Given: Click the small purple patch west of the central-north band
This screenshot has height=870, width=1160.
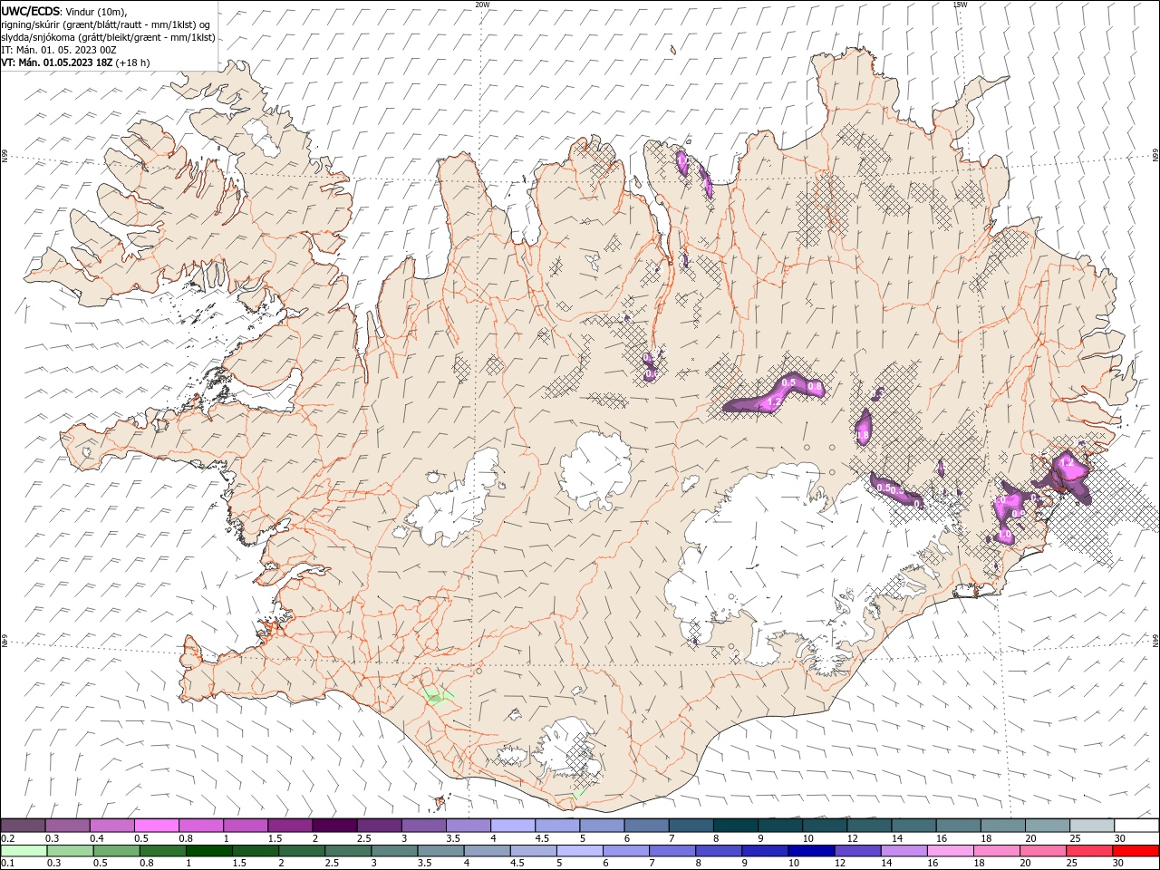Looking at the screenshot, I should pyautogui.click(x=650, y=368).
